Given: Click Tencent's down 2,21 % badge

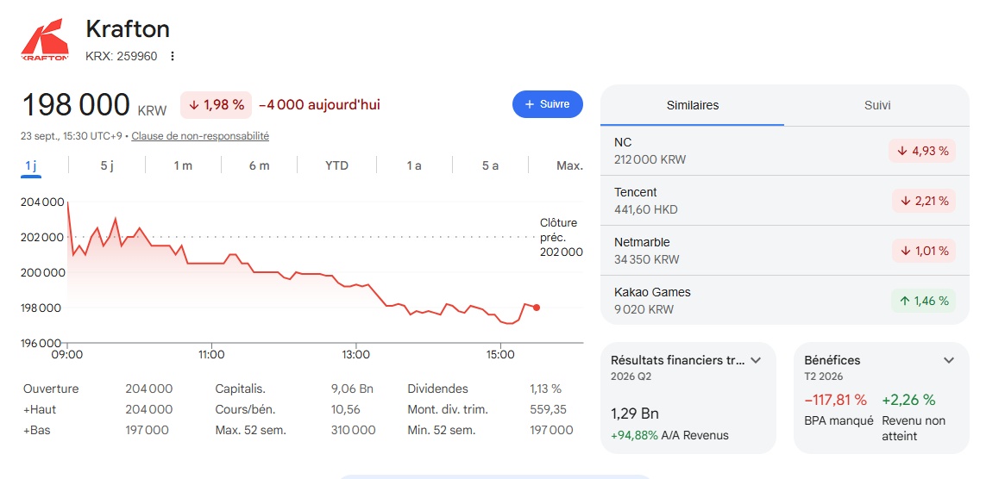Looking at the screenshot, I should [x=924, y=201].
